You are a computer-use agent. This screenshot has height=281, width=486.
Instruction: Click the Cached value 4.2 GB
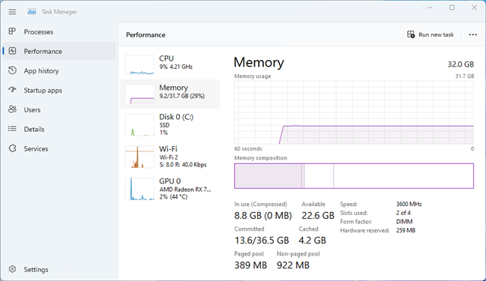[x=312, y=240]
